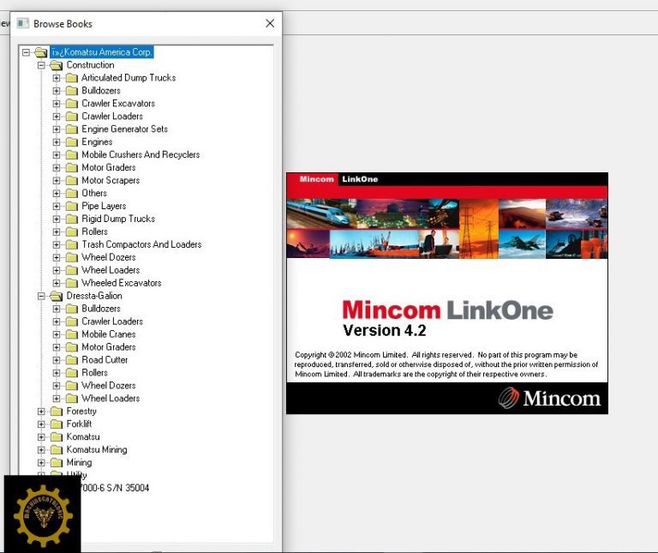Select the Mining category label
The image size is (658, 553).
(79, 463)
